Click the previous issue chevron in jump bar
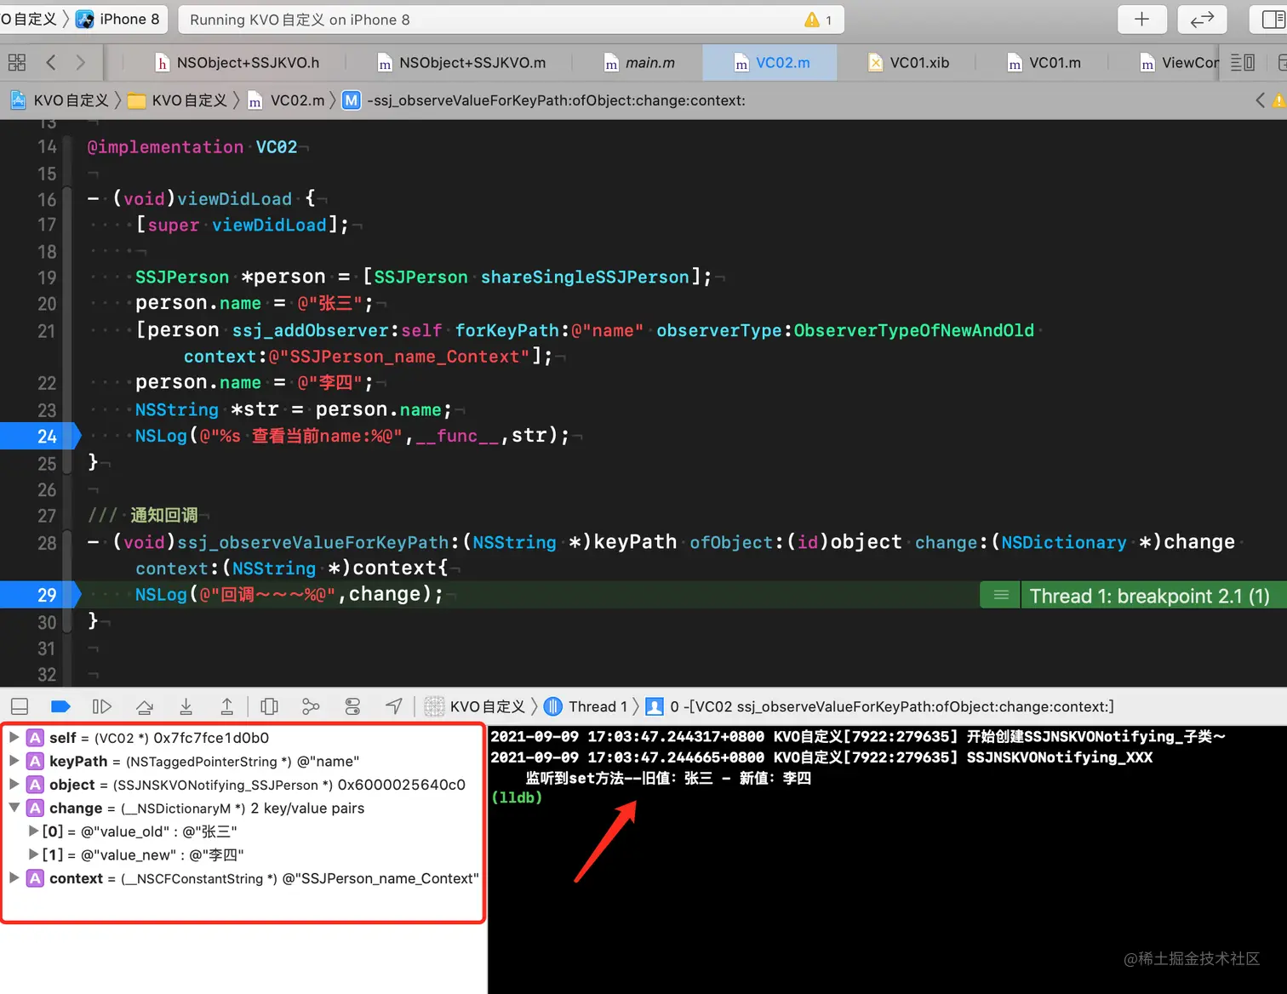This screenshot has height=994, width=1287. click(x=1260, y=100)
